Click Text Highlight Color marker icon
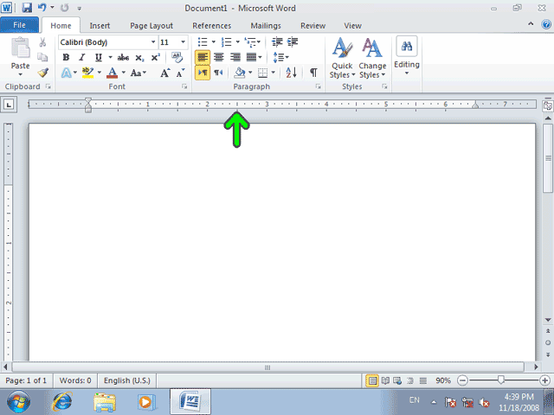The height and width of the screenshot is (415, 554). tap(87, 73)
